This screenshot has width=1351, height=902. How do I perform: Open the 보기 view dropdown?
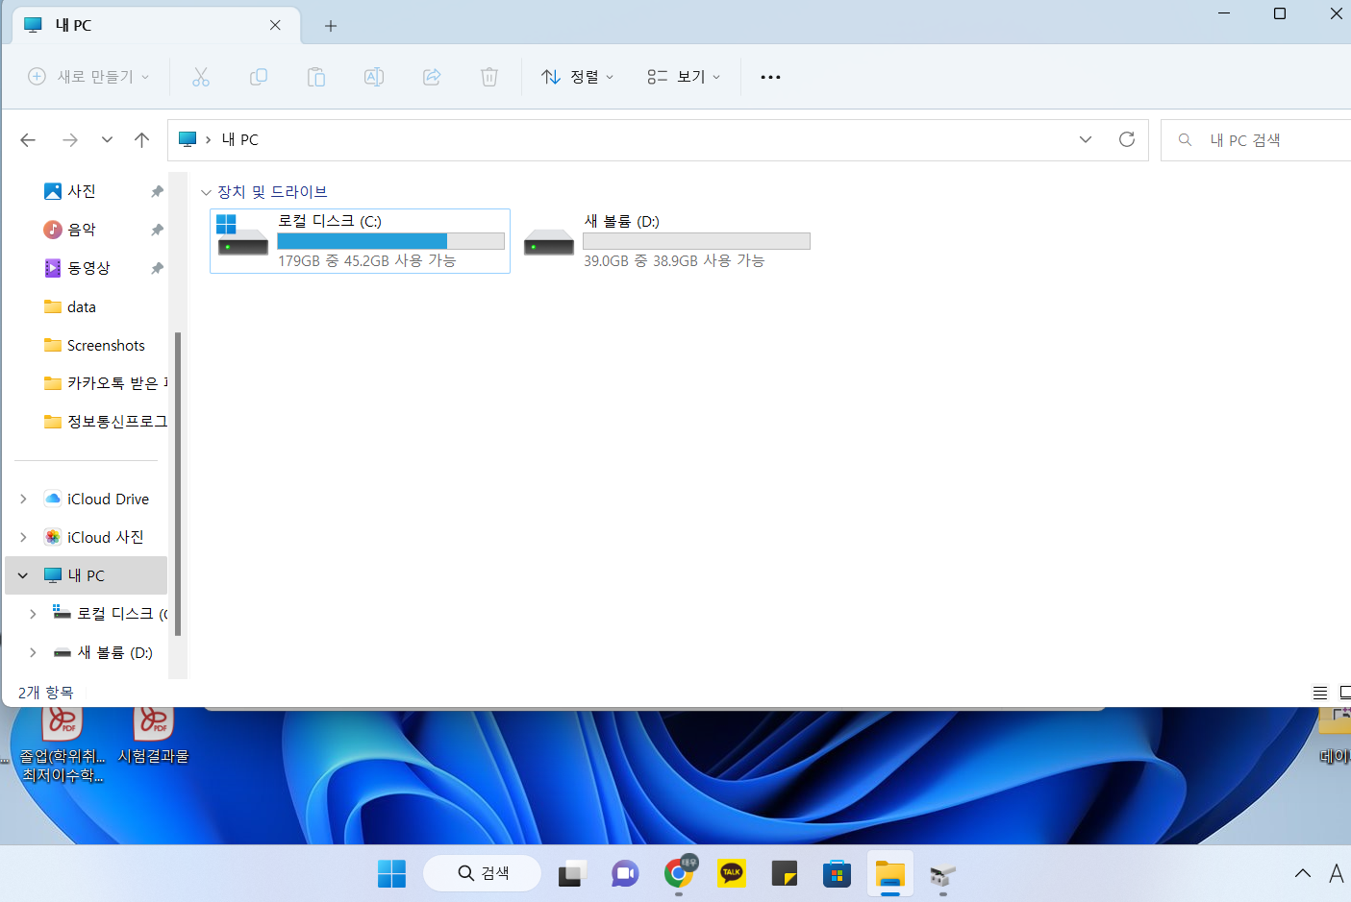click(x=684, y=77)
